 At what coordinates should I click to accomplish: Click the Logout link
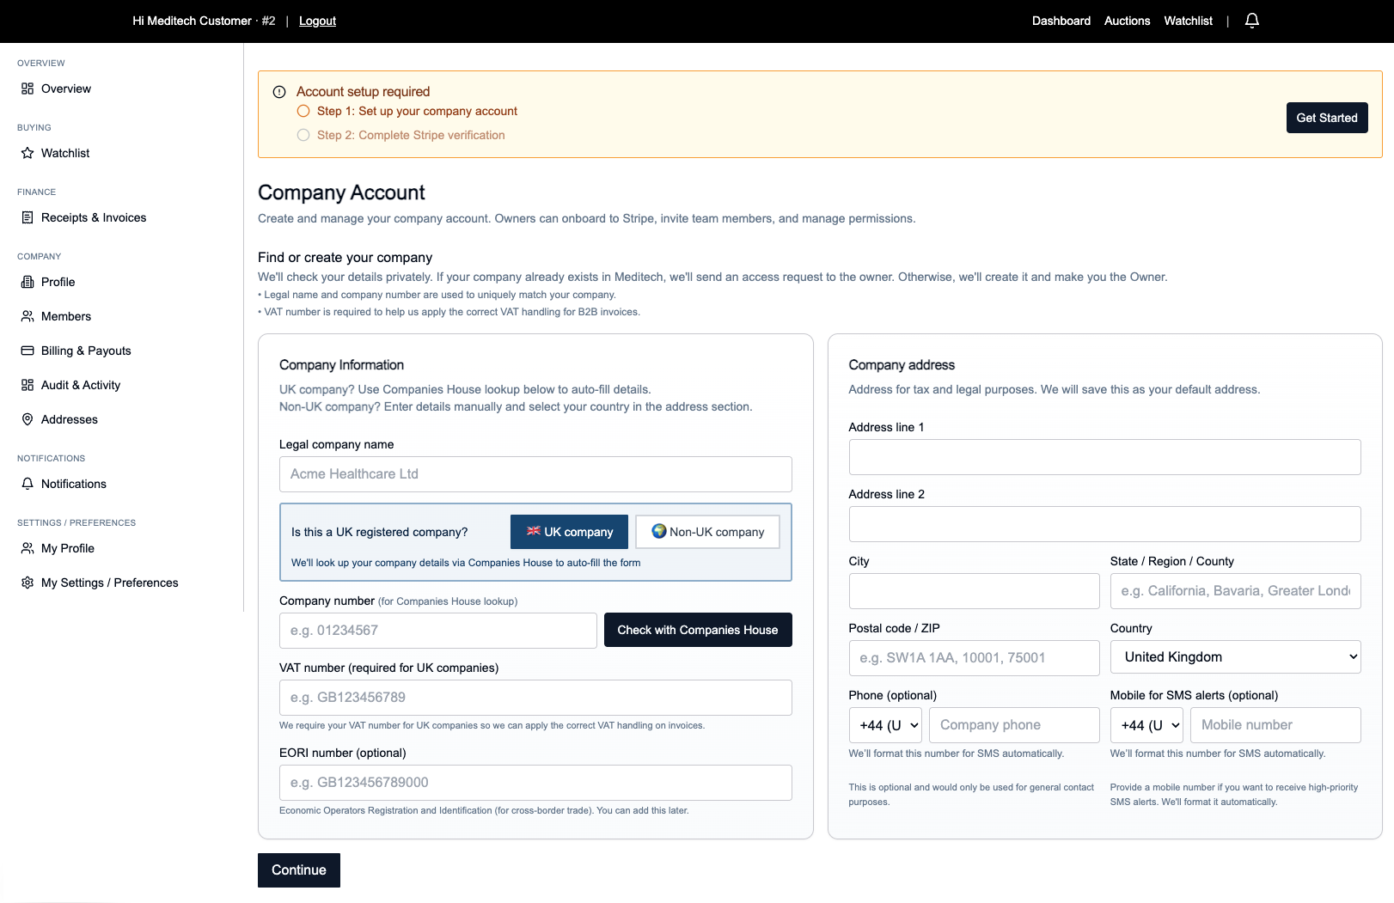317,21
